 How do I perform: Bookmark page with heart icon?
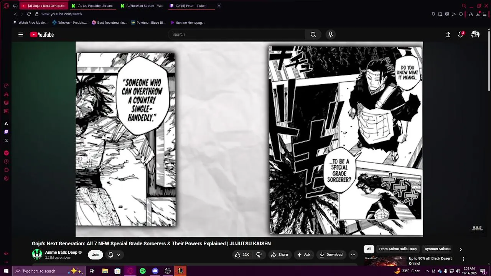[x=461, y=14]
